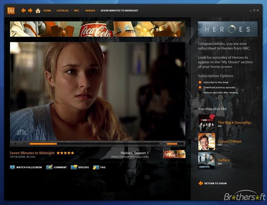Toggle Subscribe to this show checkbox
The image size is (267, 205).
click(x=200, y=82)
